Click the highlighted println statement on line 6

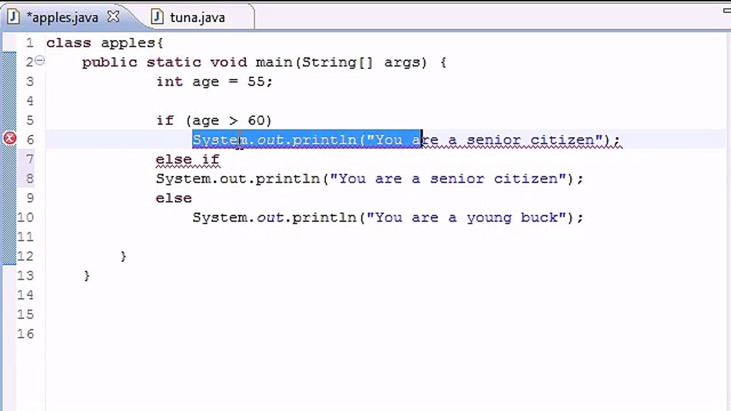tap(406, 140)
